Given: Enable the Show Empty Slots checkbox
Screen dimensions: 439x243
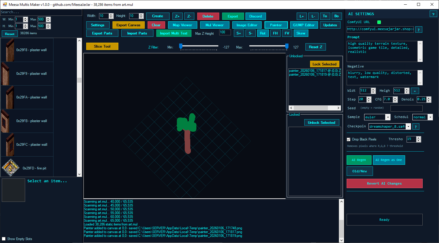Looking at the screenshot, I should point(4,239).
